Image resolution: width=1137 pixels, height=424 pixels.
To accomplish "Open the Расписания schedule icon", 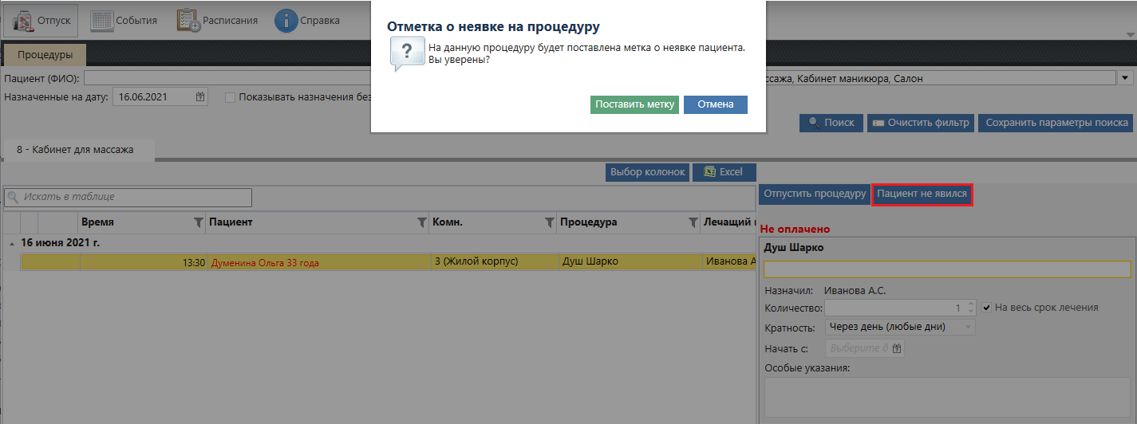I will pyautogui.click(x=188, y=21).
